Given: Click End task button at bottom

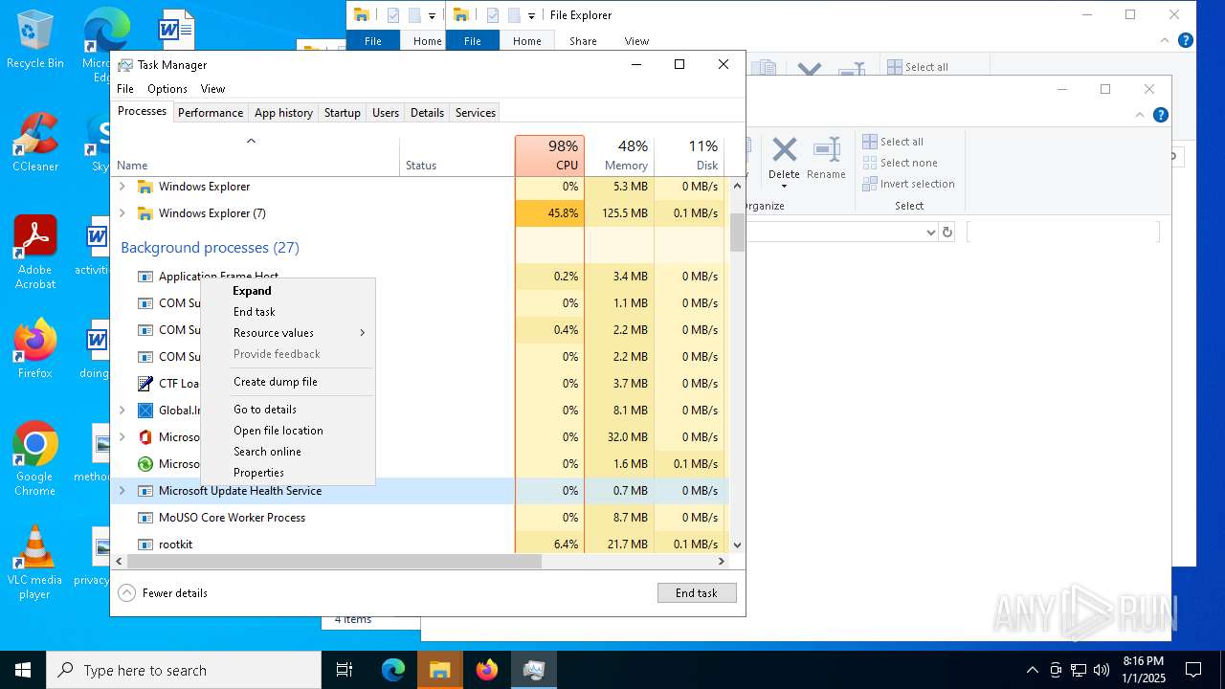Looking at the screenshot, I should 697,593.
